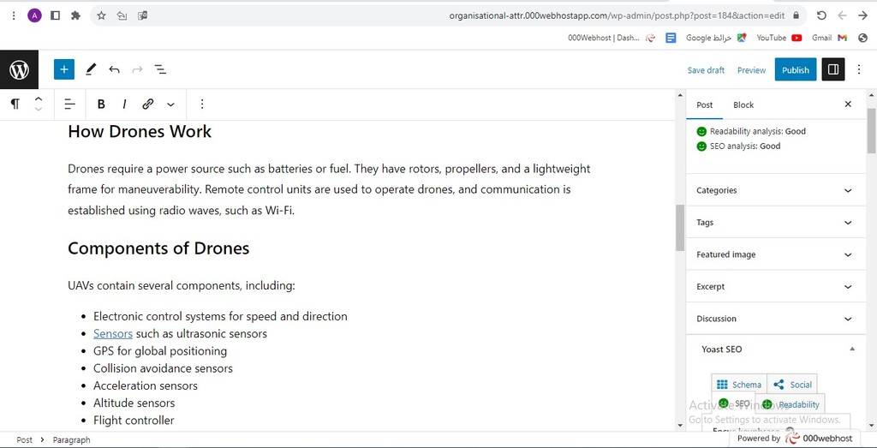Click Save draft

click(706, 70)
